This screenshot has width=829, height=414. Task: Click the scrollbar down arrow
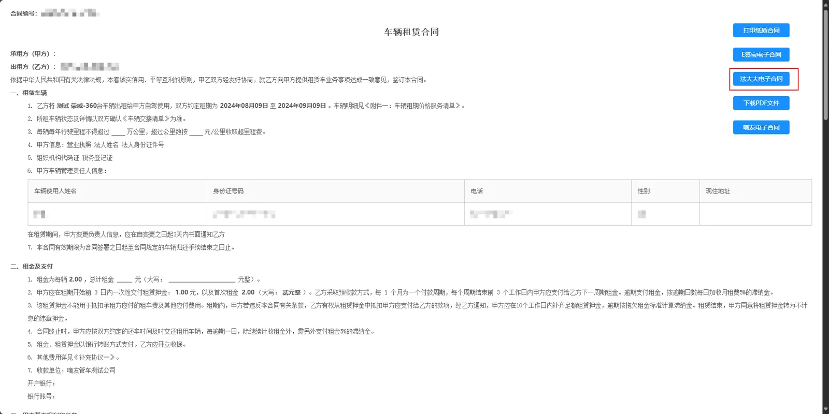point(826,410)
